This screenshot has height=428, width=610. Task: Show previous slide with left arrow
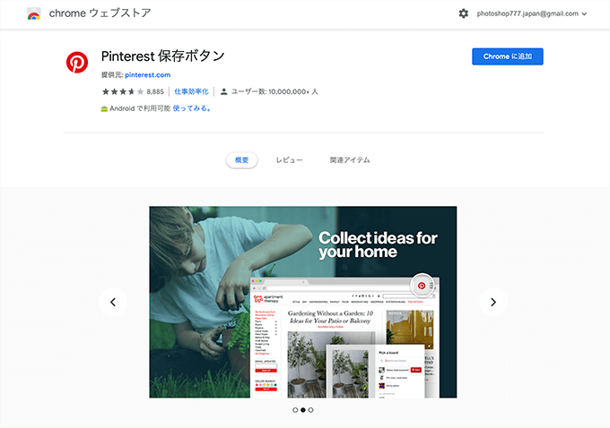click(x=113, y=302)
